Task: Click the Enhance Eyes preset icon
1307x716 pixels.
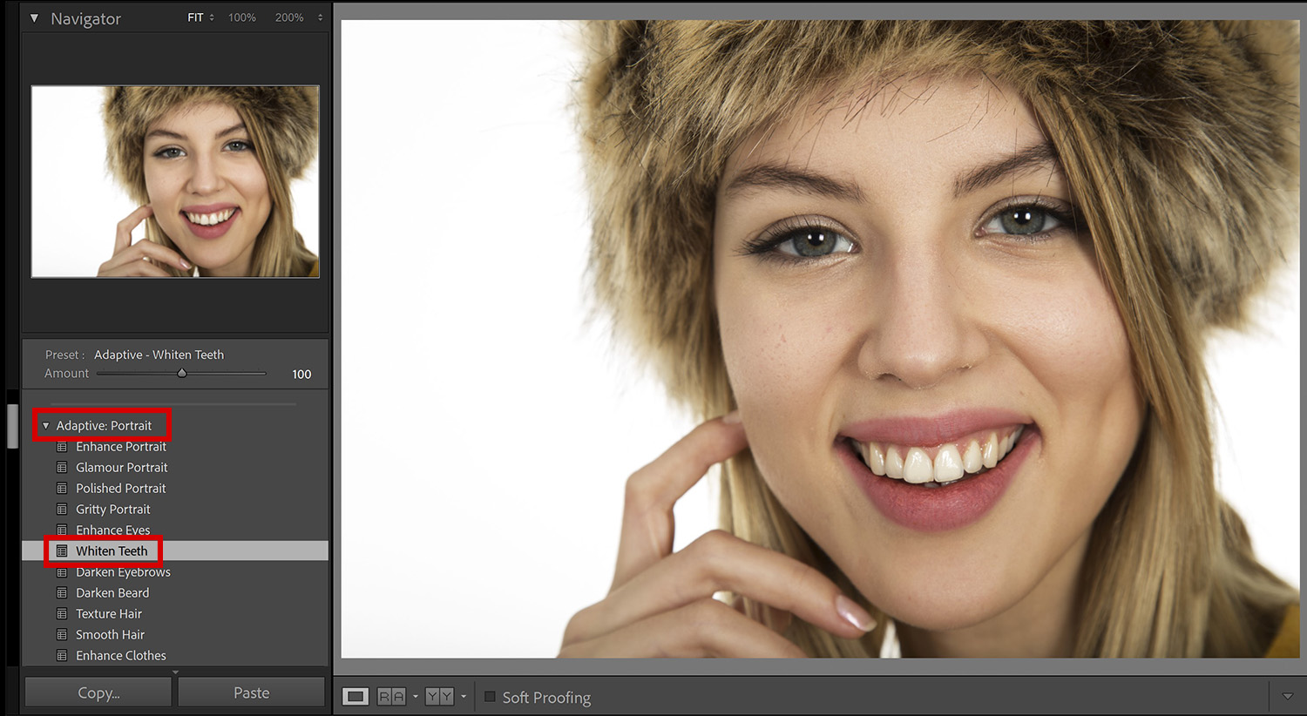Action: 61,530
